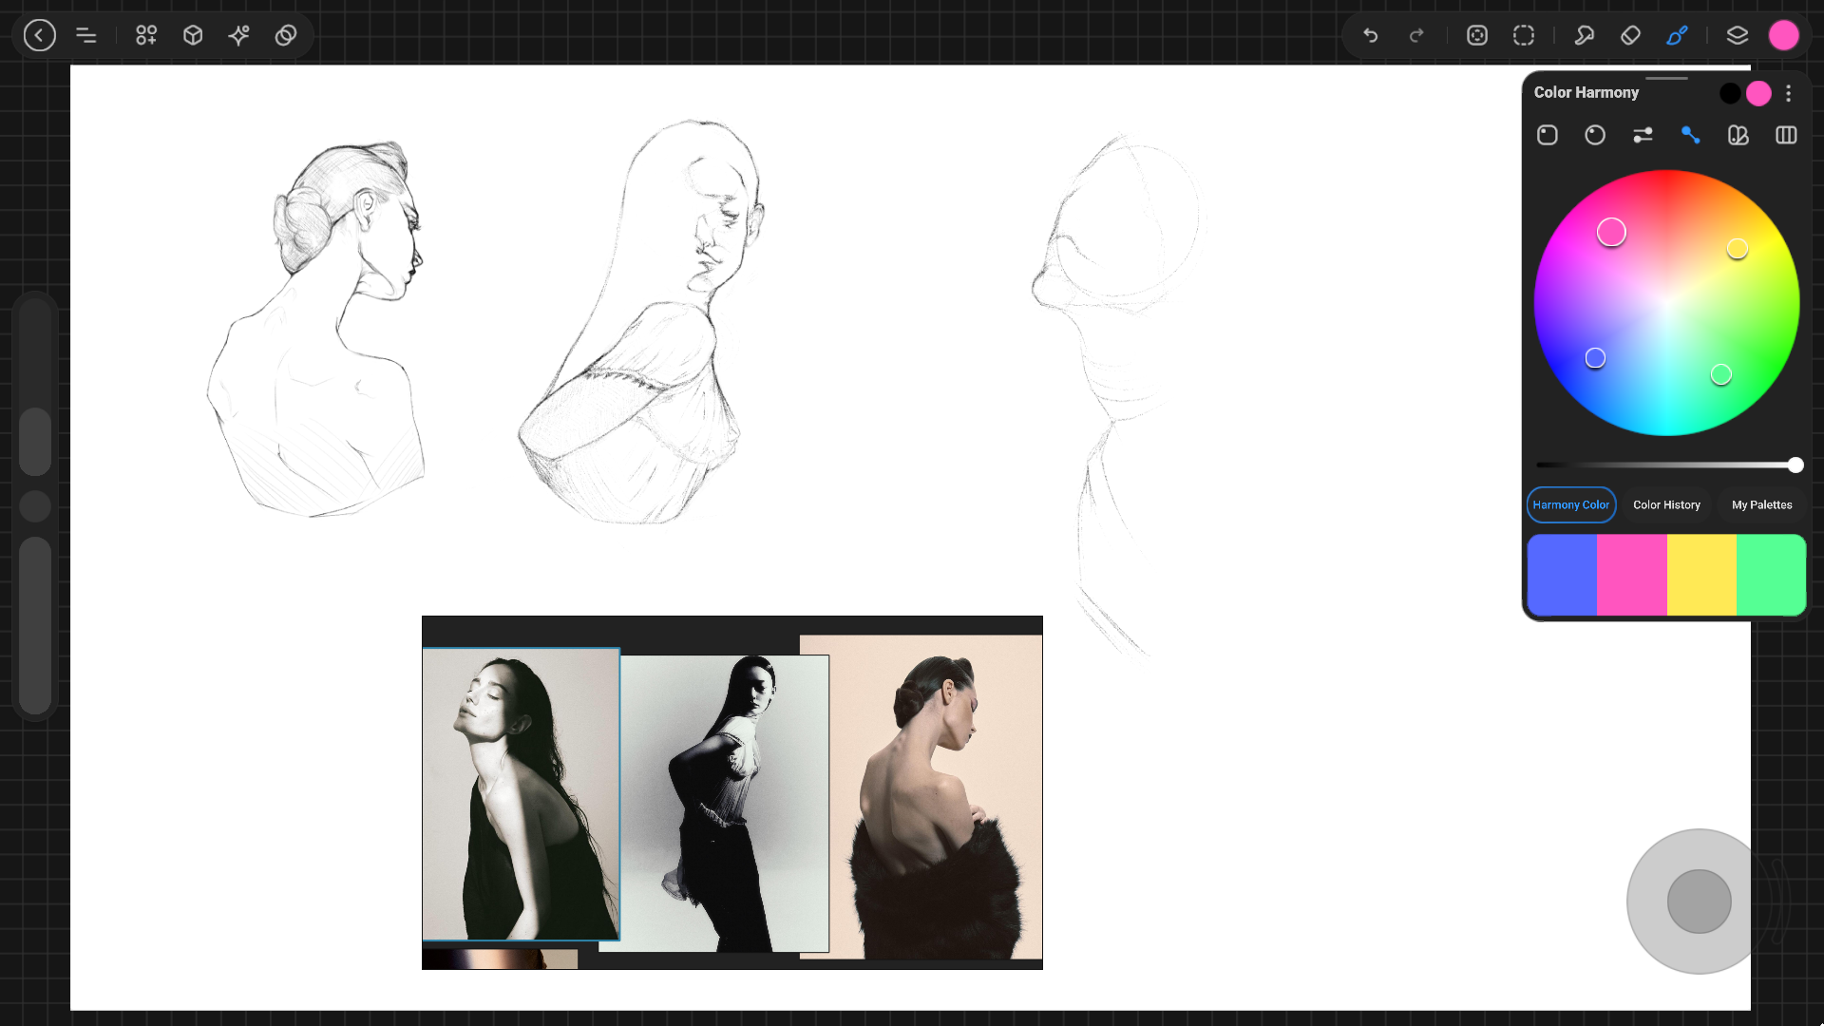
Task: Click the Transform tool icon
Action: click(x=1476, y=35)
